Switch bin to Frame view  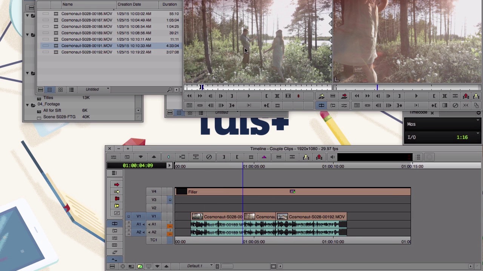(x=60, y=90)
